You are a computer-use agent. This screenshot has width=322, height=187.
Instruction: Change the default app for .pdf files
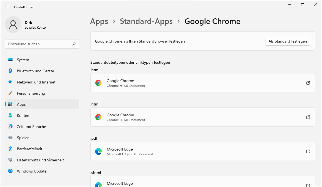tap(202, 151)
